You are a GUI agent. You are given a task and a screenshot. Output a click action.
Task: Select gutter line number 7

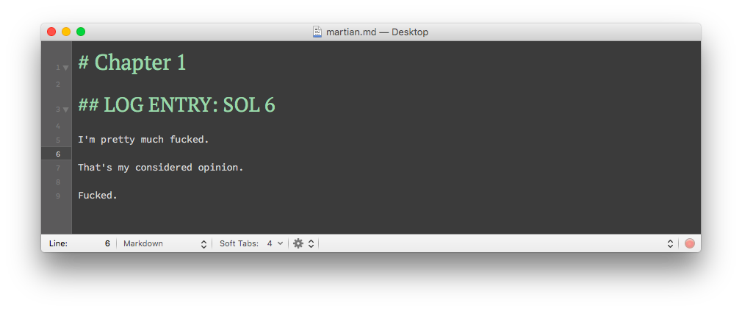tap(58, 168)
